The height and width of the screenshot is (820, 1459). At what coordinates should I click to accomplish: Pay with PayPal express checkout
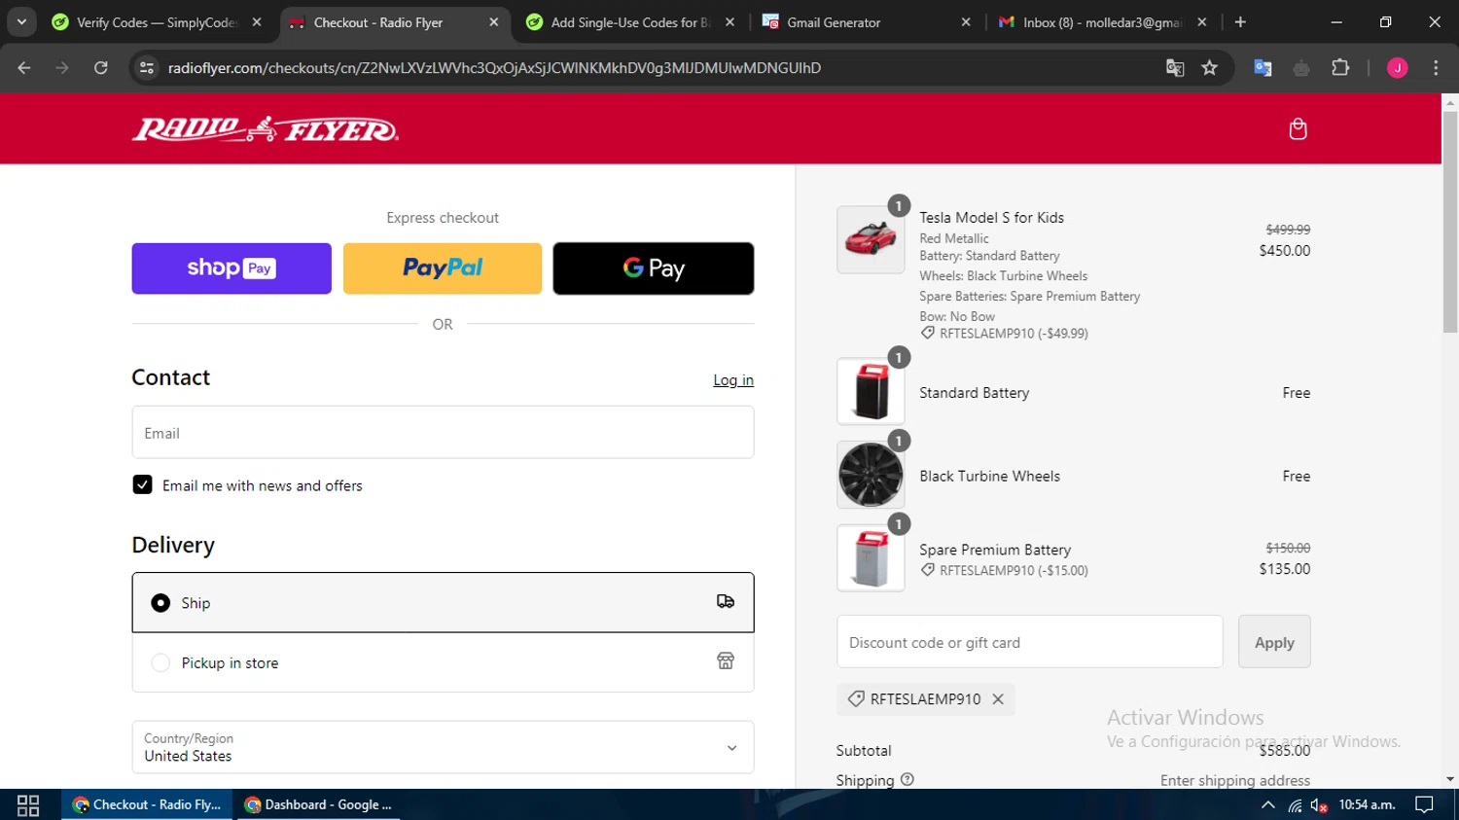(x=443, y=268)
